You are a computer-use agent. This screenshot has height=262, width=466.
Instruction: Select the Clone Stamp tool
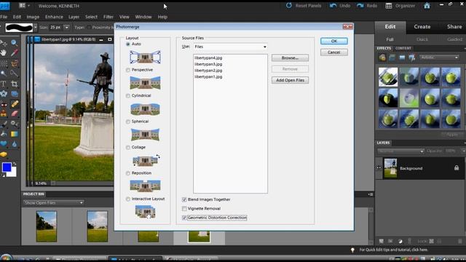[x=4, y=114]
